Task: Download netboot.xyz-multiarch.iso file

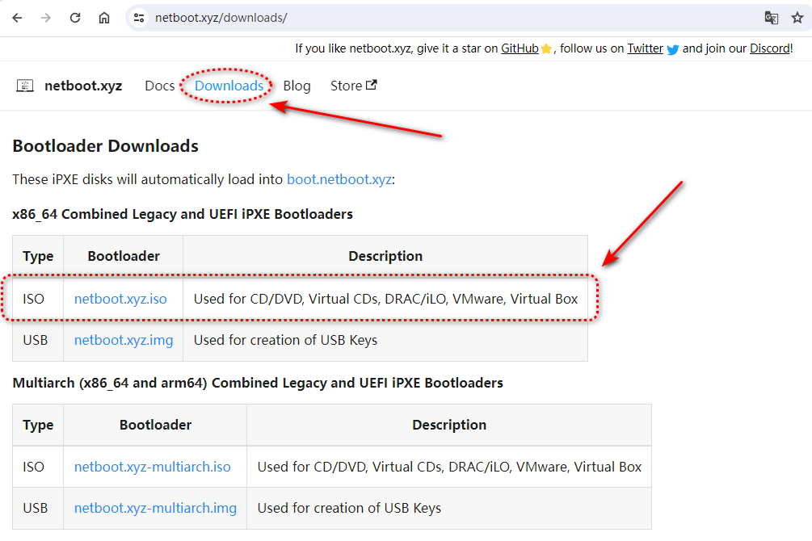Action: 152,467
